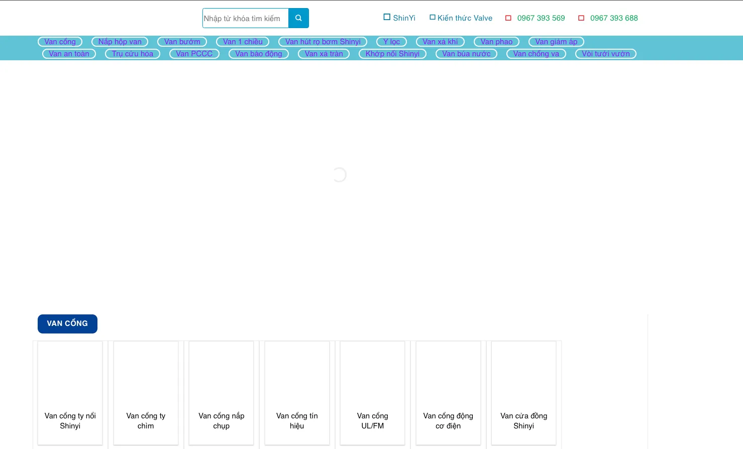
Task: Select the Van cổng category tag
Action: point(60,42)
